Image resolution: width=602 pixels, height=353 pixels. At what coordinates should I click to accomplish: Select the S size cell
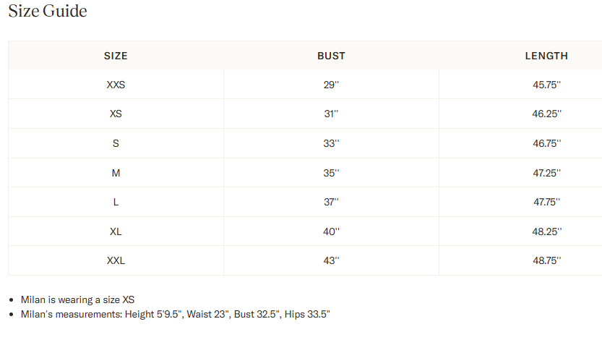pyautogui.click(x=116, y=143)
